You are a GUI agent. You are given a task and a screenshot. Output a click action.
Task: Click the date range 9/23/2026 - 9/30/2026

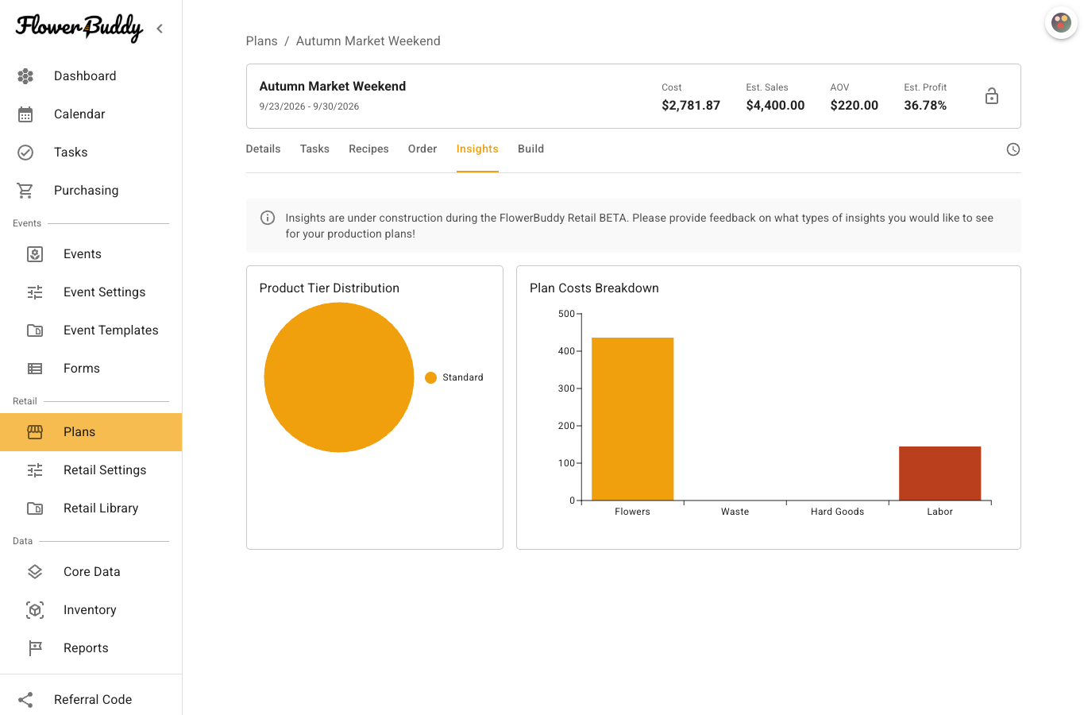tap(309, 106)
